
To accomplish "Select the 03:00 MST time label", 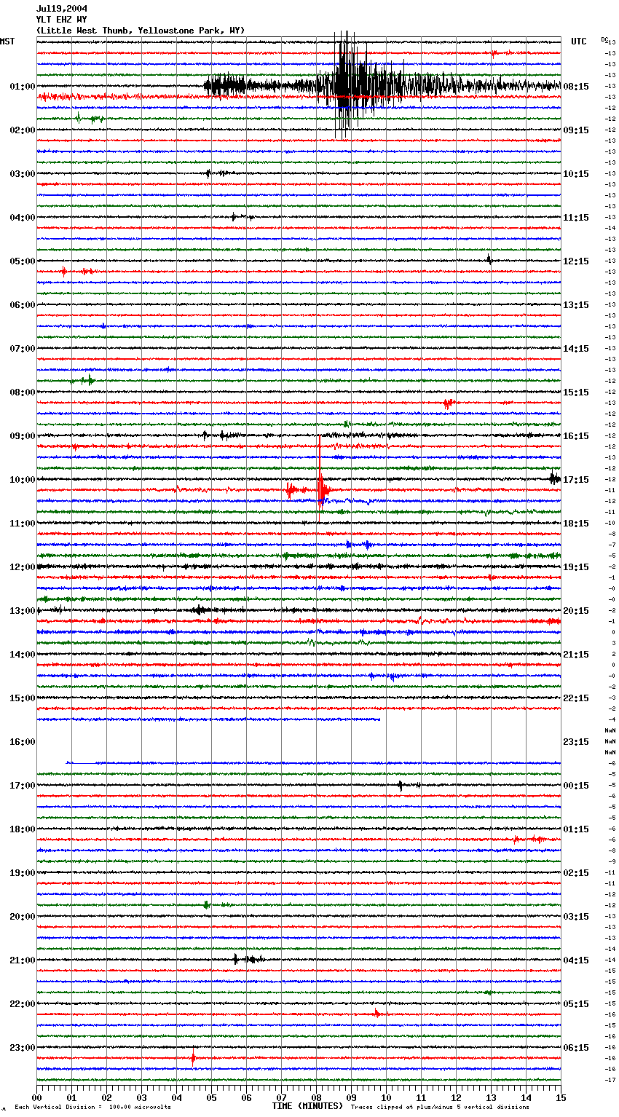I will click(x=23, y=174).
